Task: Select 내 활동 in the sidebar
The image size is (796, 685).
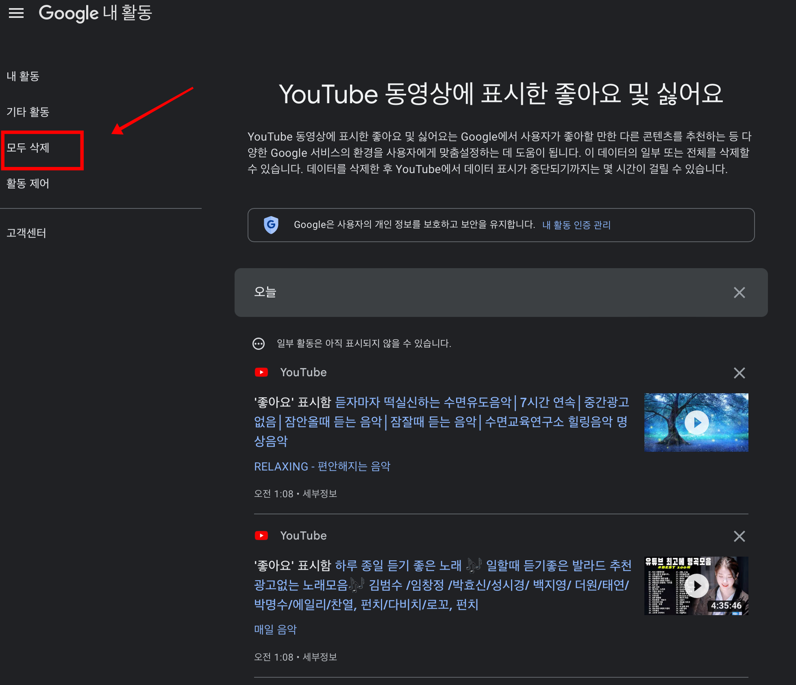Action: point(23,76)
